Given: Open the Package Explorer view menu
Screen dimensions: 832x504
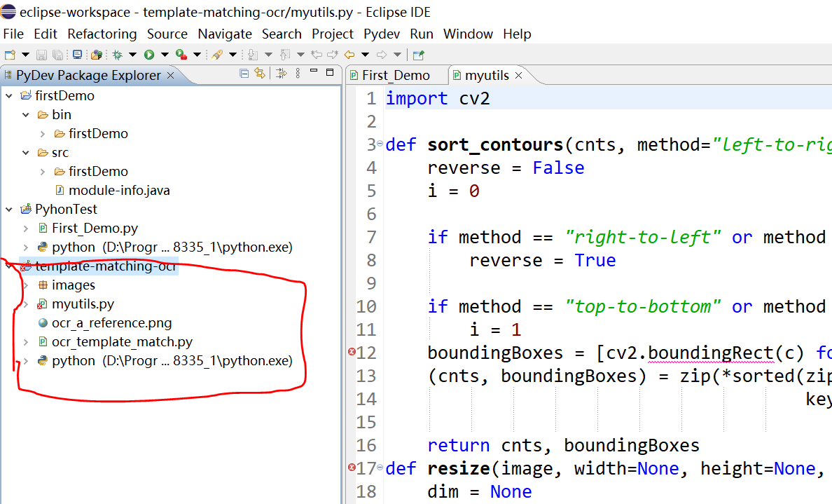Looking at the screenshot, I should pyautogui.click(x=298, y=74).
